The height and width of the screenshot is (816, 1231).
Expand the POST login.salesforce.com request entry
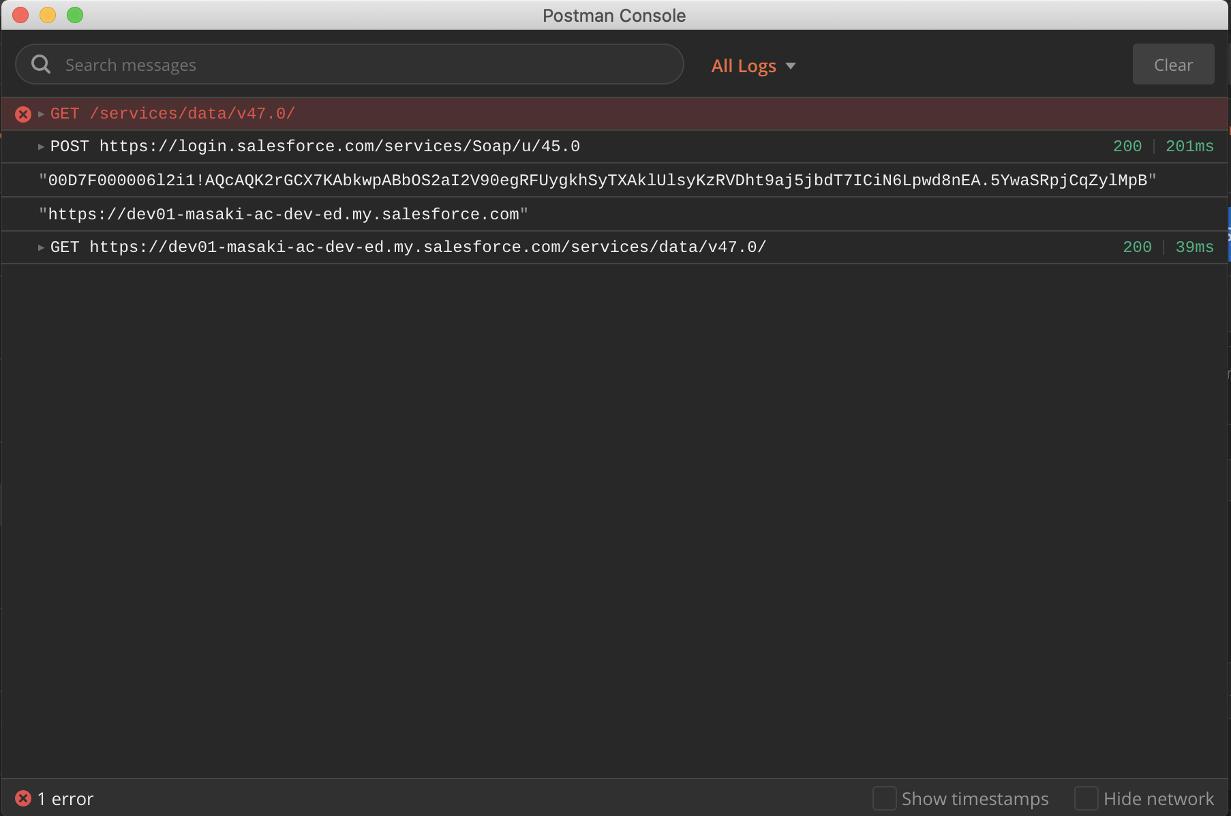click(x=41, y=146)
